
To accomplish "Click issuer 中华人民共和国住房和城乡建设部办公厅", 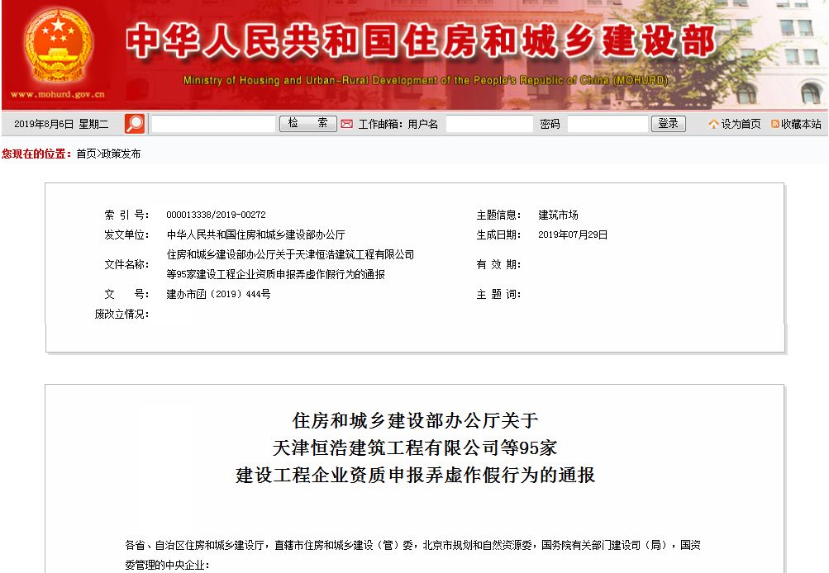I will pyautogui.click(x=256, y=234).
